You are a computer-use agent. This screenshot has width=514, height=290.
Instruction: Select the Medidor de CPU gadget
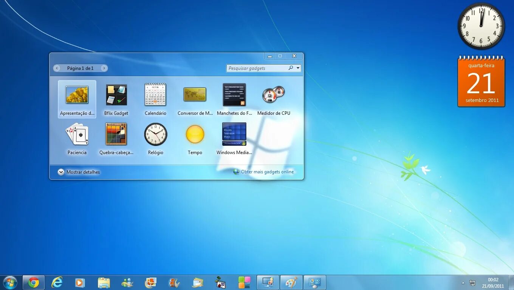(x=274, y=99)
